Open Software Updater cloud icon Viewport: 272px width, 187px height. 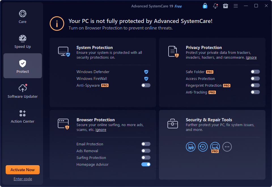[23, 88]
